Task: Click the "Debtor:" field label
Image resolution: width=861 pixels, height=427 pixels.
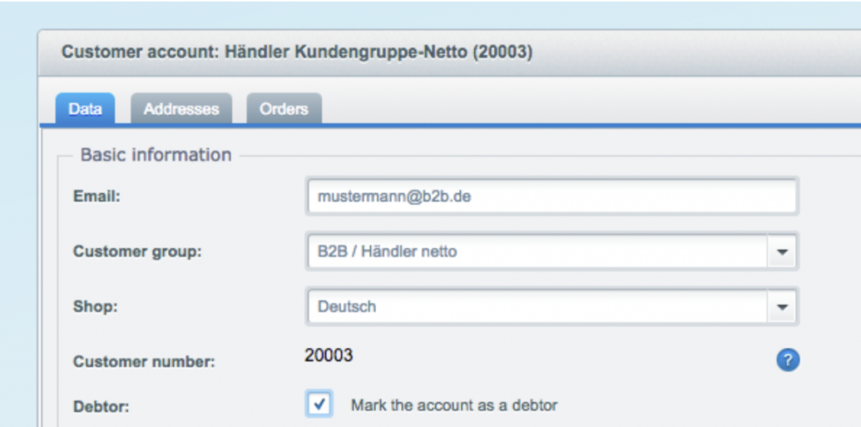Action: tap(100, 405)
